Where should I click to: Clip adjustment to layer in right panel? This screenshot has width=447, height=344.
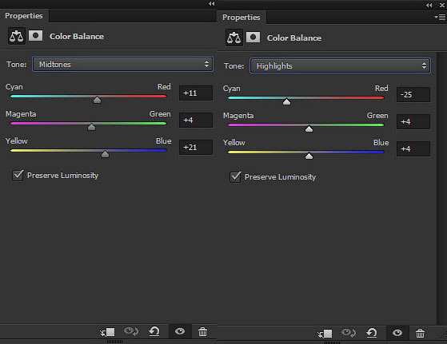pyautogui.click(x=325, y=333)
